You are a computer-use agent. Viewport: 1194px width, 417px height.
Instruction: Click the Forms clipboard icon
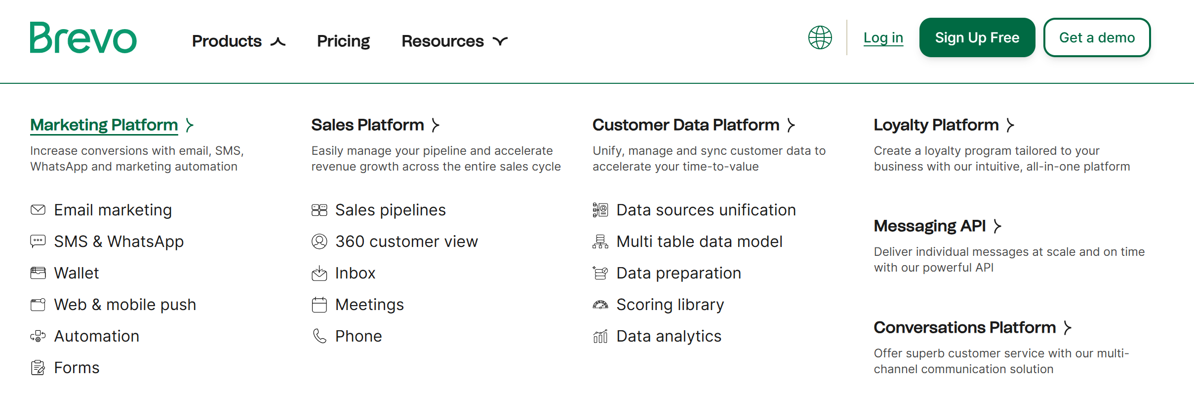pyautogui.click(x=38, y=368)
